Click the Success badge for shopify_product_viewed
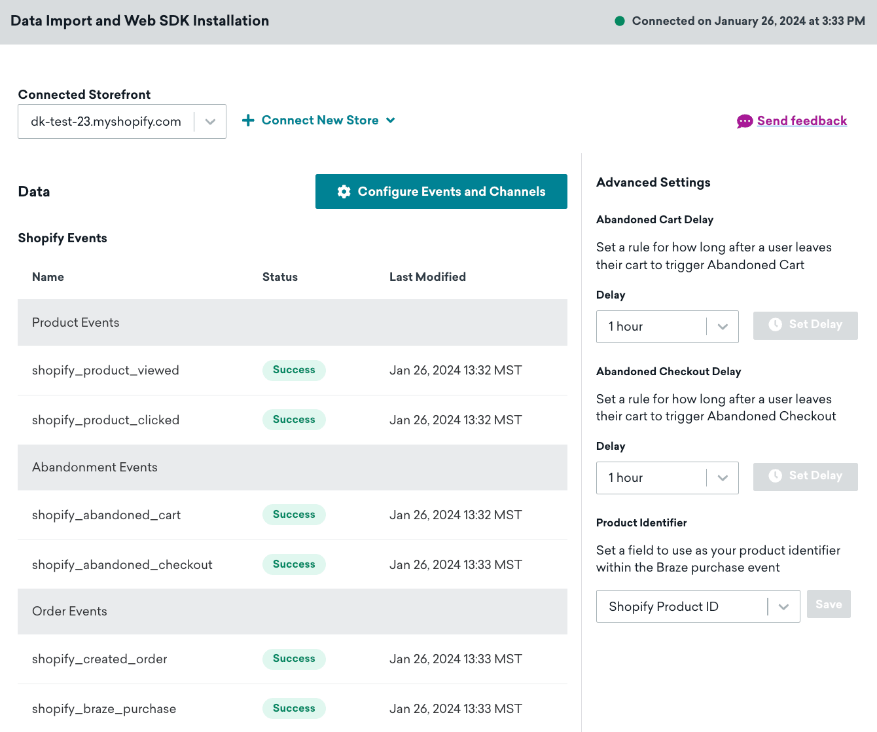This screenshot has height=732, width=877. coord(294,370)
